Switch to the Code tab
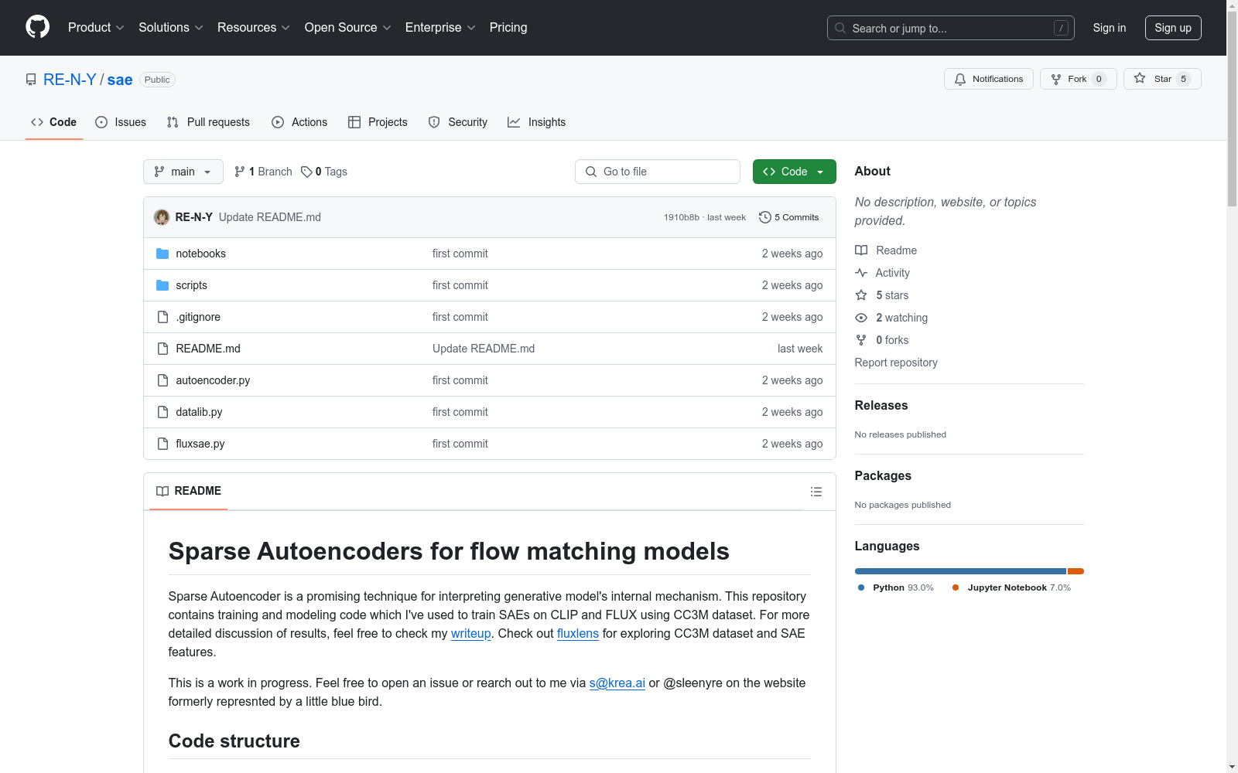This screenshot has width=1238, height=773. tap(54, 122)
